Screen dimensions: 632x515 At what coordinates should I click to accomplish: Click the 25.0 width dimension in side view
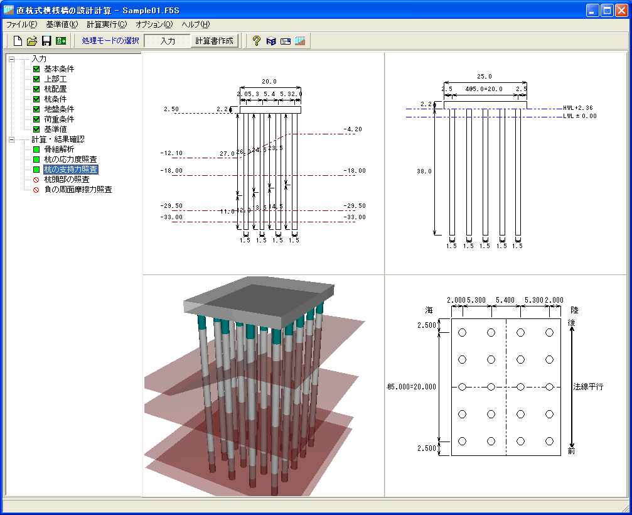485,77
